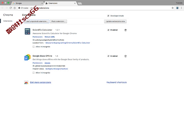Click the Google Docs Offline ID text
This screenshot has height=115, width=184.
49,66
